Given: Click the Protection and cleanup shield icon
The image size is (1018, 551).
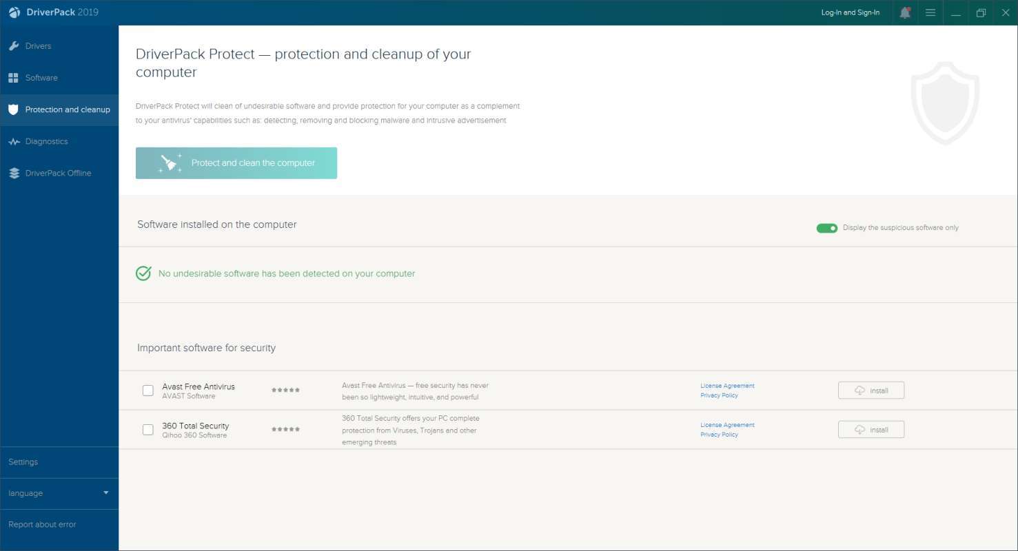Looking at the screenshot, I should coord(14,110).
